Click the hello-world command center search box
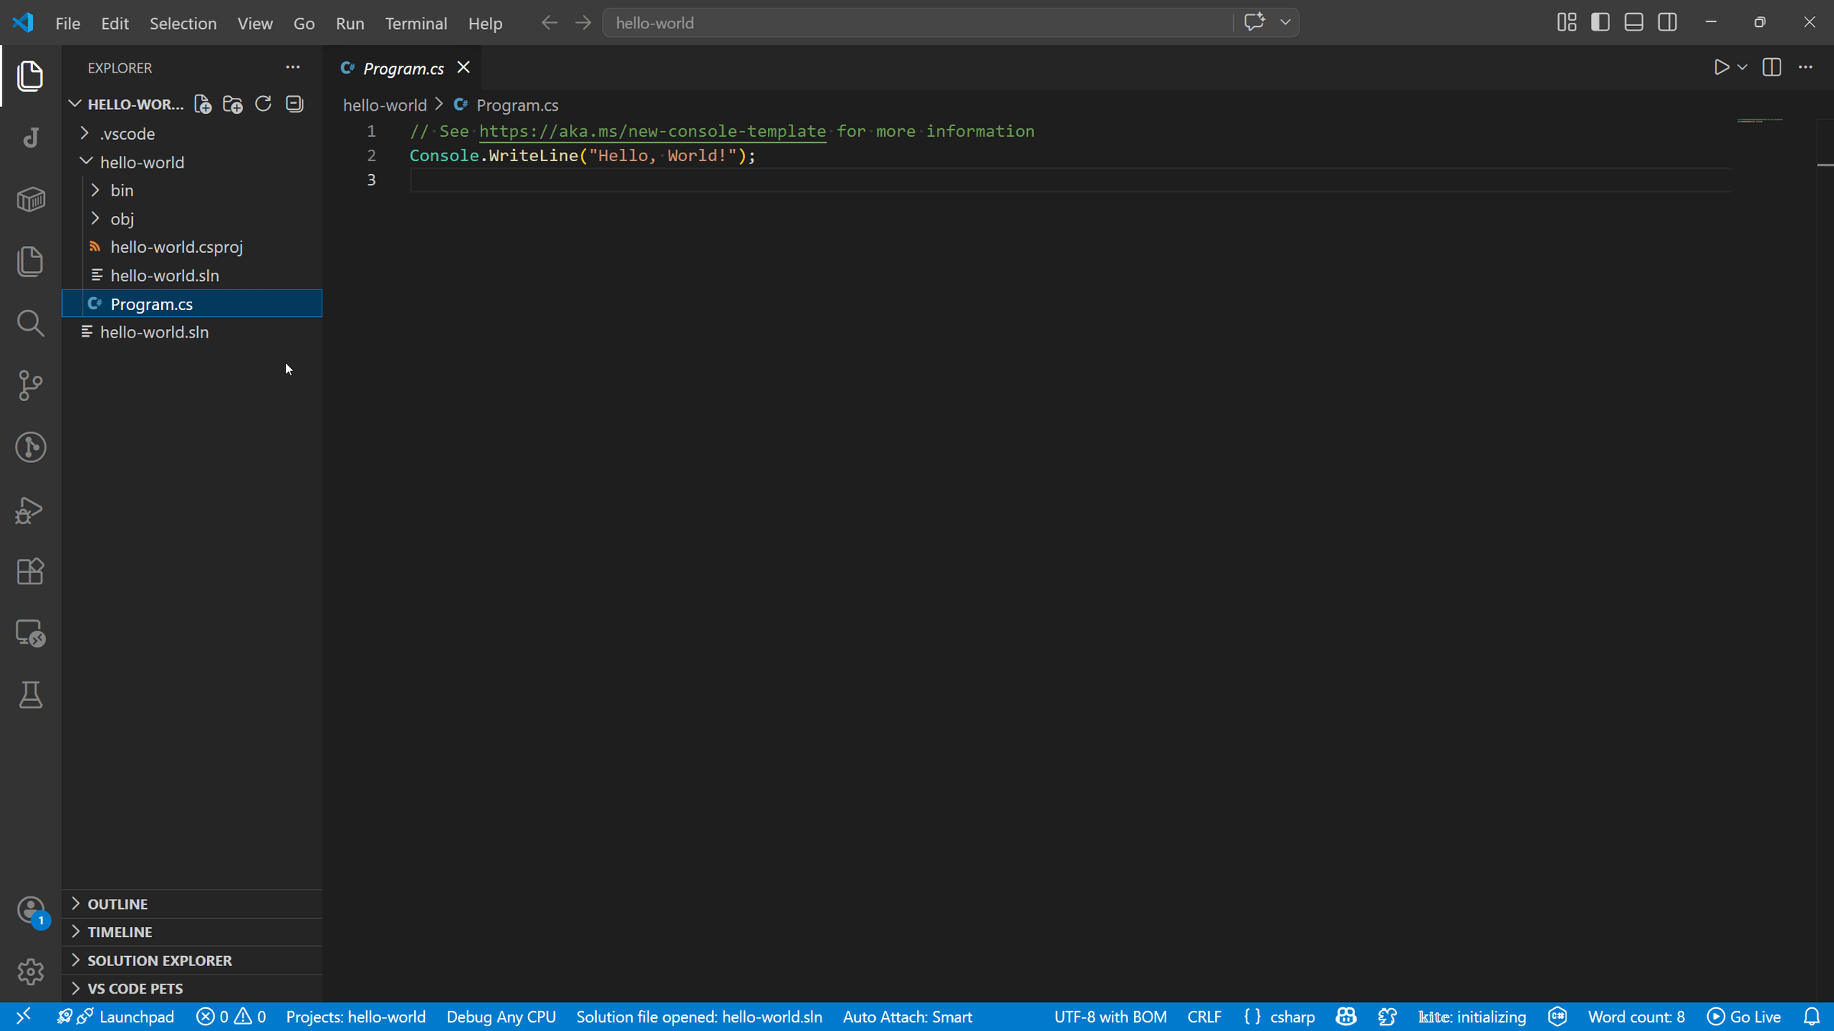1834x1031 pixels. [x=917, y=23]
